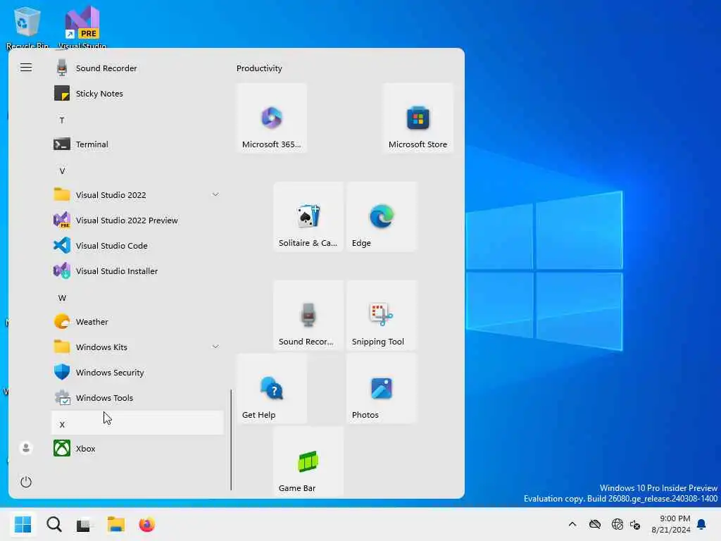Viewport: 721px width, 541px height.
Task: Open the Power options button
Action: coord(26,482)
